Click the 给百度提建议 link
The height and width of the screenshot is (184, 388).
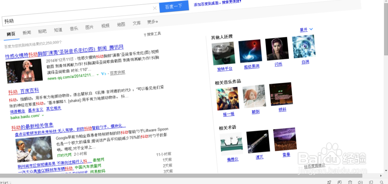click(x=315, y=165)
